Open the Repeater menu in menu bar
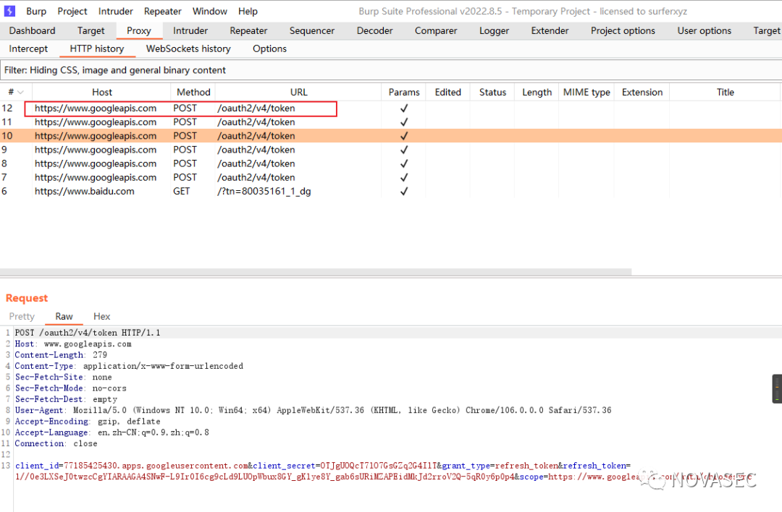Viewport: 782px width, 512px height. (163, 11)
